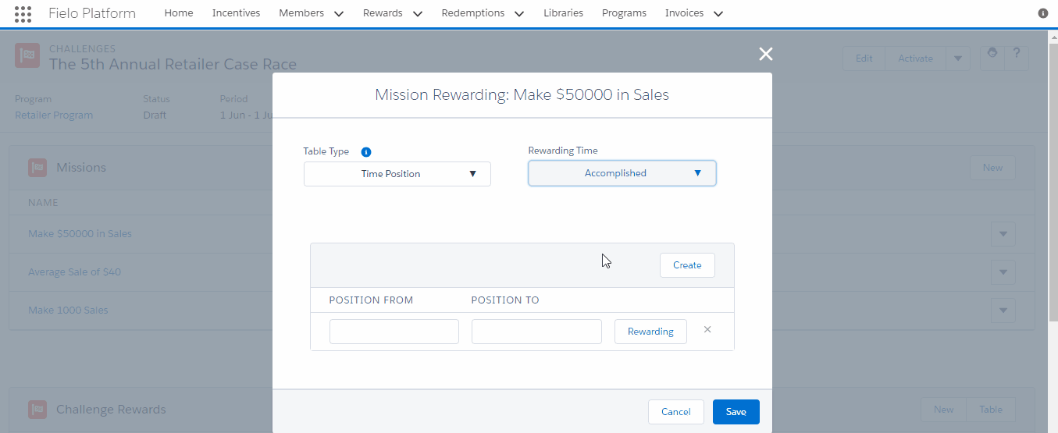Click the Rewarding button in the row
This screenshot has height=433, width=1058.
pyautogui.click(x=650, y=332)
